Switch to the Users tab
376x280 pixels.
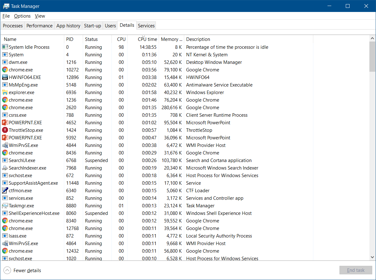[x=110, y=25]
